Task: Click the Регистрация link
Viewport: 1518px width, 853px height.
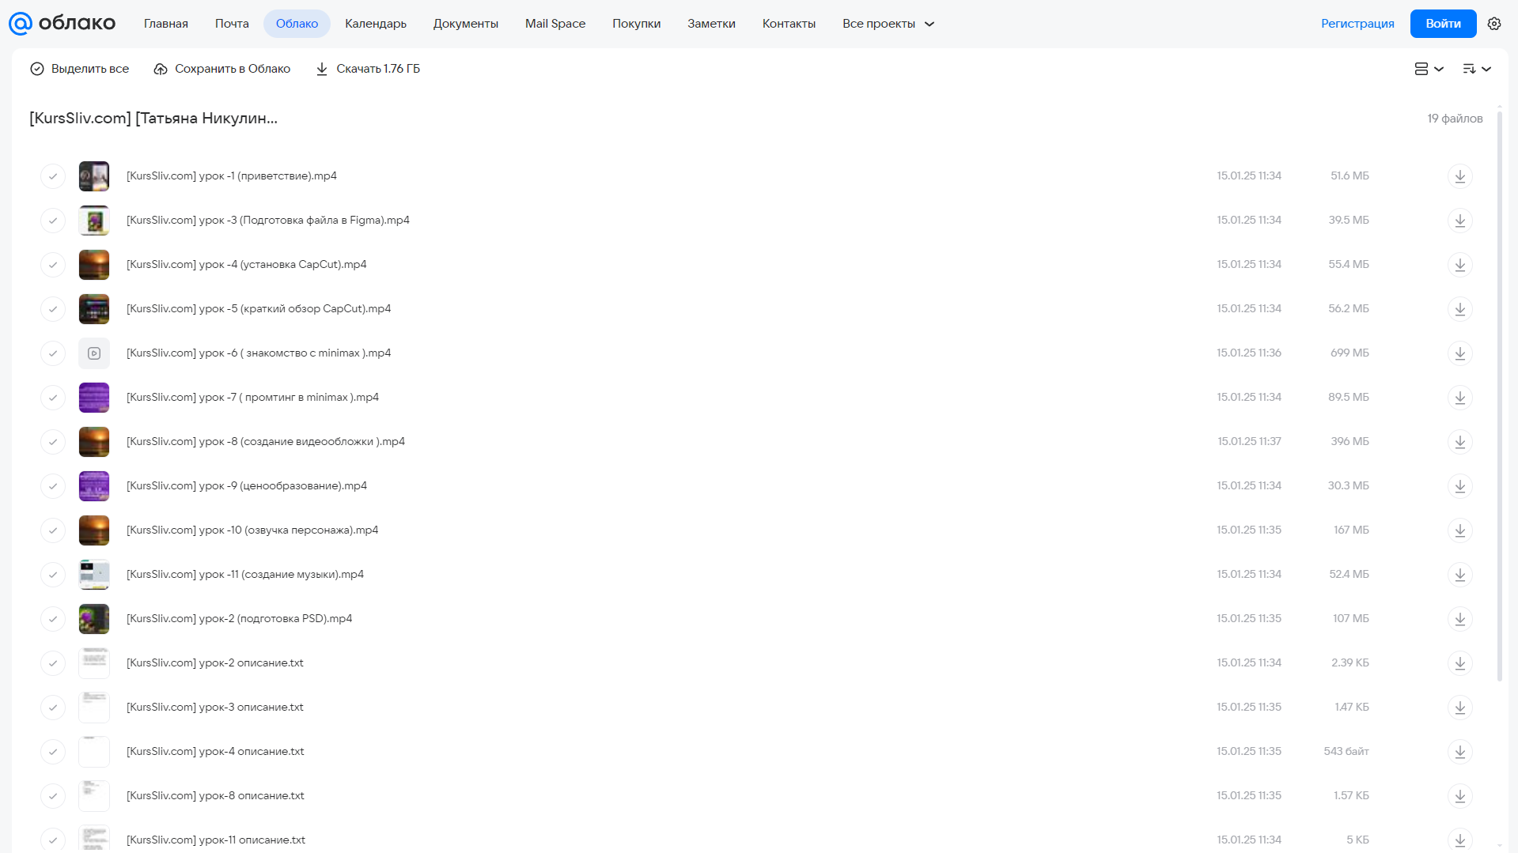Action: coord(1357,24)
